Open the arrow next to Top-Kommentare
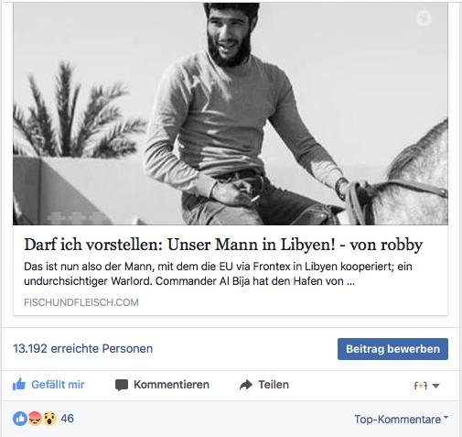 tap(446, 417)
